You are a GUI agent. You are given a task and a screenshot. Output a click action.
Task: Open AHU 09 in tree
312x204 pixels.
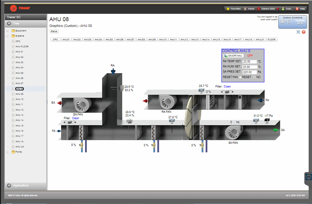(x=19, y=94)
